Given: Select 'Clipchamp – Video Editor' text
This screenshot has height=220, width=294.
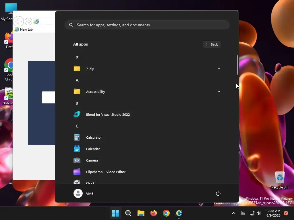Looking at the screenshot, I should [106, 172].
